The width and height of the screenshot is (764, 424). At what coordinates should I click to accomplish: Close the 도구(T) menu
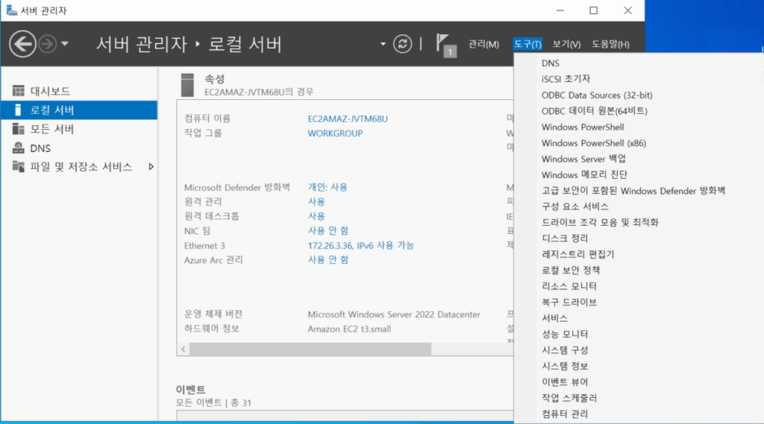527,44
